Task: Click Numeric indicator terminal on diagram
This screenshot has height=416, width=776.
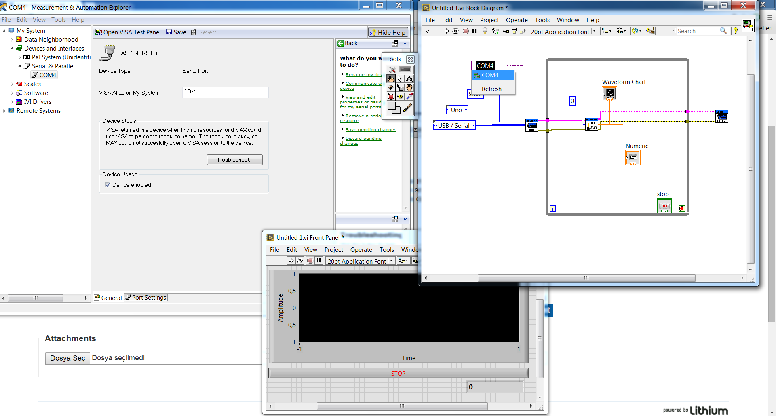Action: [633, 158]
